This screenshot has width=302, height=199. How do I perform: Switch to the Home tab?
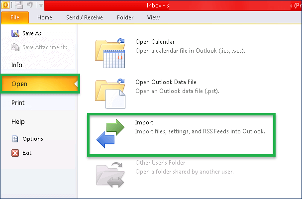[x=45, y=17]
